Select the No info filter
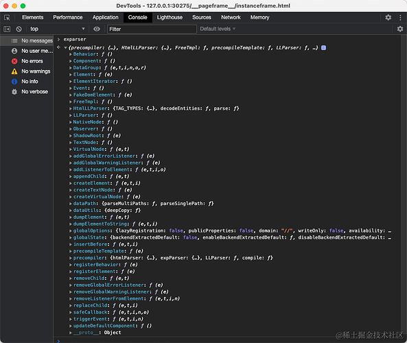Screen dimensions: 407x343 pyautogui.click(x=25, y=82)
